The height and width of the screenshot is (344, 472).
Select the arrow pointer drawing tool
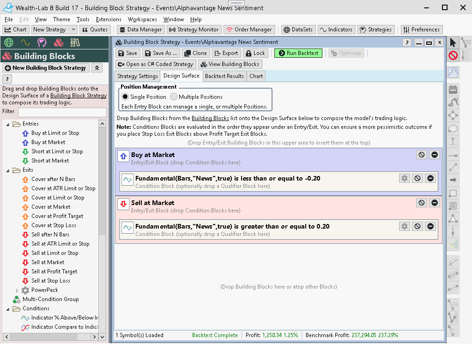(x=453, y=42)
